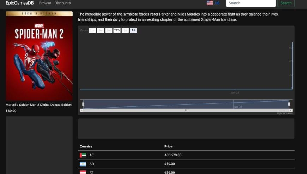
Task: Go to the Discounts page
Action: 62,3
